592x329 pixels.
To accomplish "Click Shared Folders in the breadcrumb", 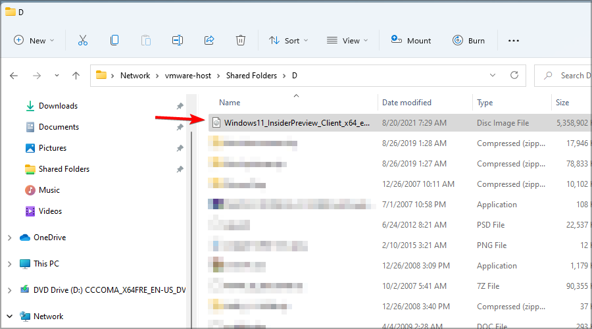I will [251, 76].
